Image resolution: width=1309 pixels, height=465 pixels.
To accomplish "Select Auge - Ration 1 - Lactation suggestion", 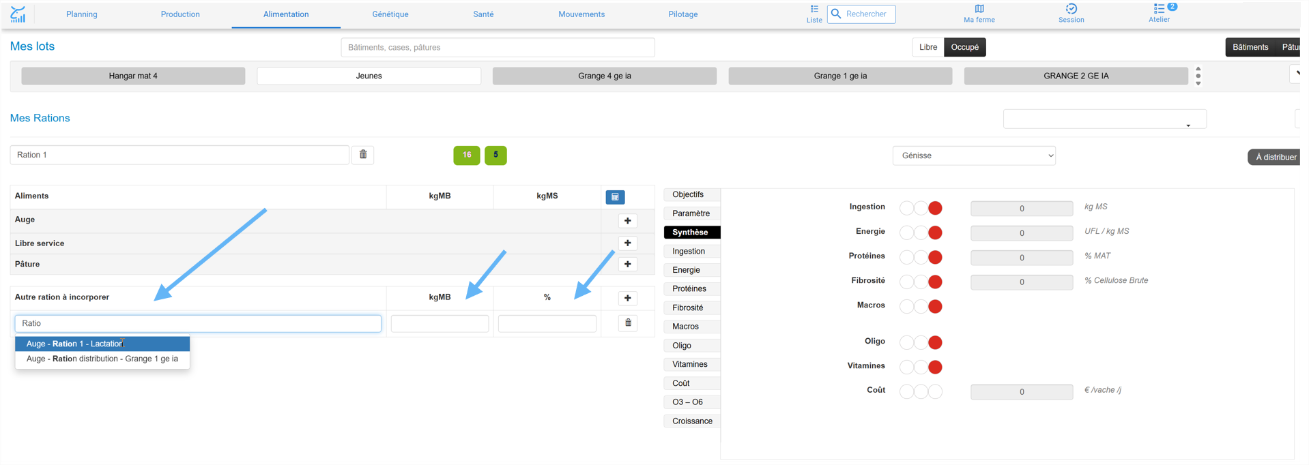I will [x=102, y=344].
